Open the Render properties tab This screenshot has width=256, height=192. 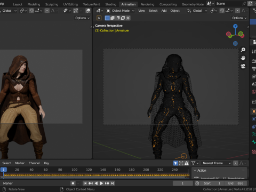click(x=254, y=61)
